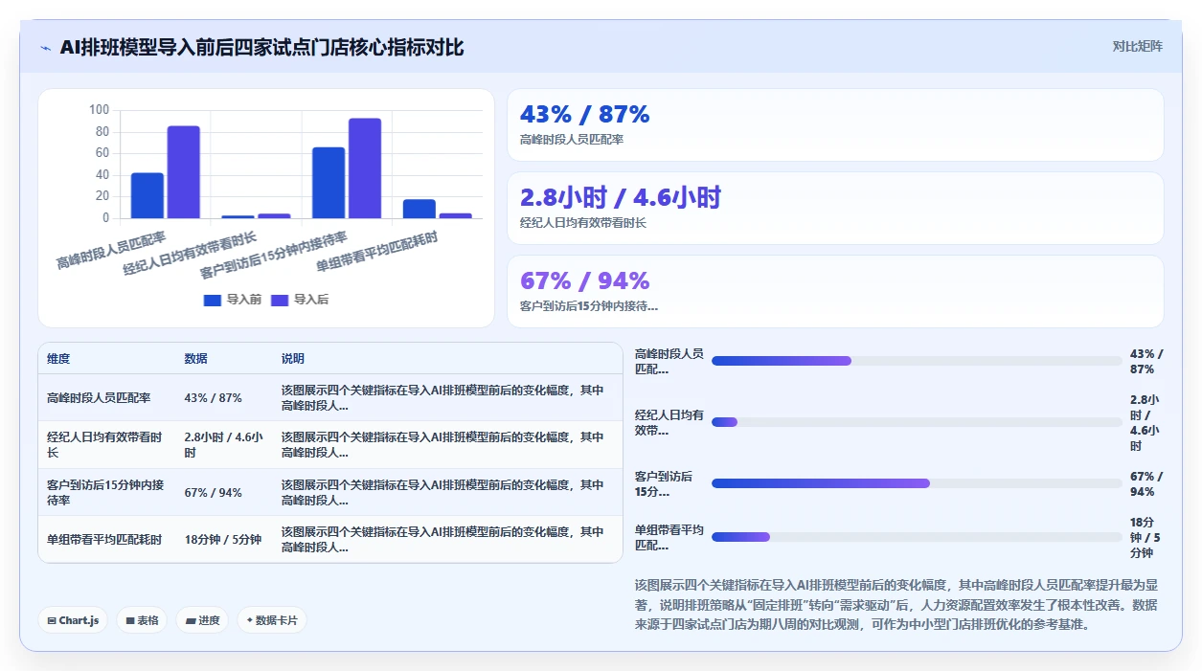
Task: Click progress label 高峰时段人员匹配…
Action: click(669, 361)
